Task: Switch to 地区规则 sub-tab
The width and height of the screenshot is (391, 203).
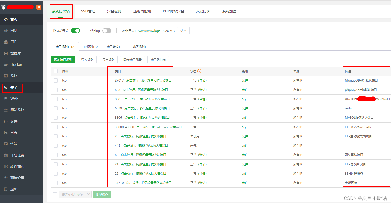Action: pyautogui.click(x=141, y=47)
